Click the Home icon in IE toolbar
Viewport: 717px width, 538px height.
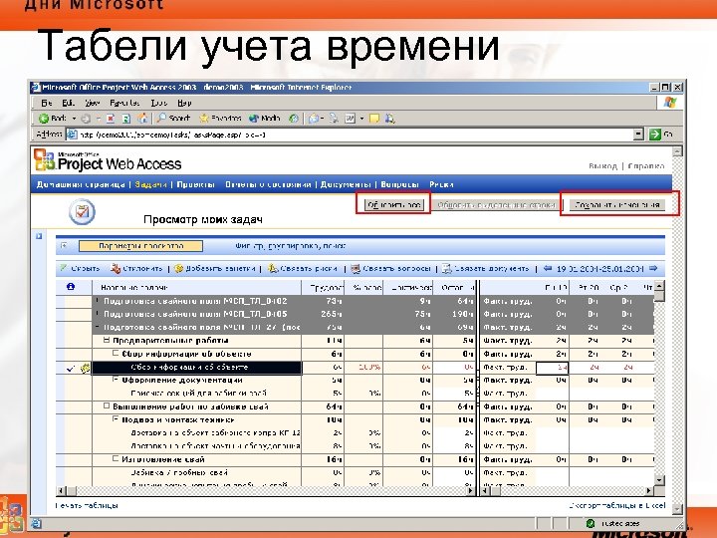142,119
